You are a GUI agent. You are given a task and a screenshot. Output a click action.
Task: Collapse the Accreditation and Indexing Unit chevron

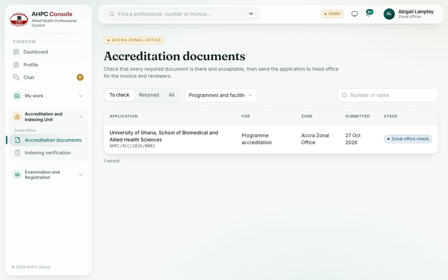pyautogui.click(x=81, y=117)
